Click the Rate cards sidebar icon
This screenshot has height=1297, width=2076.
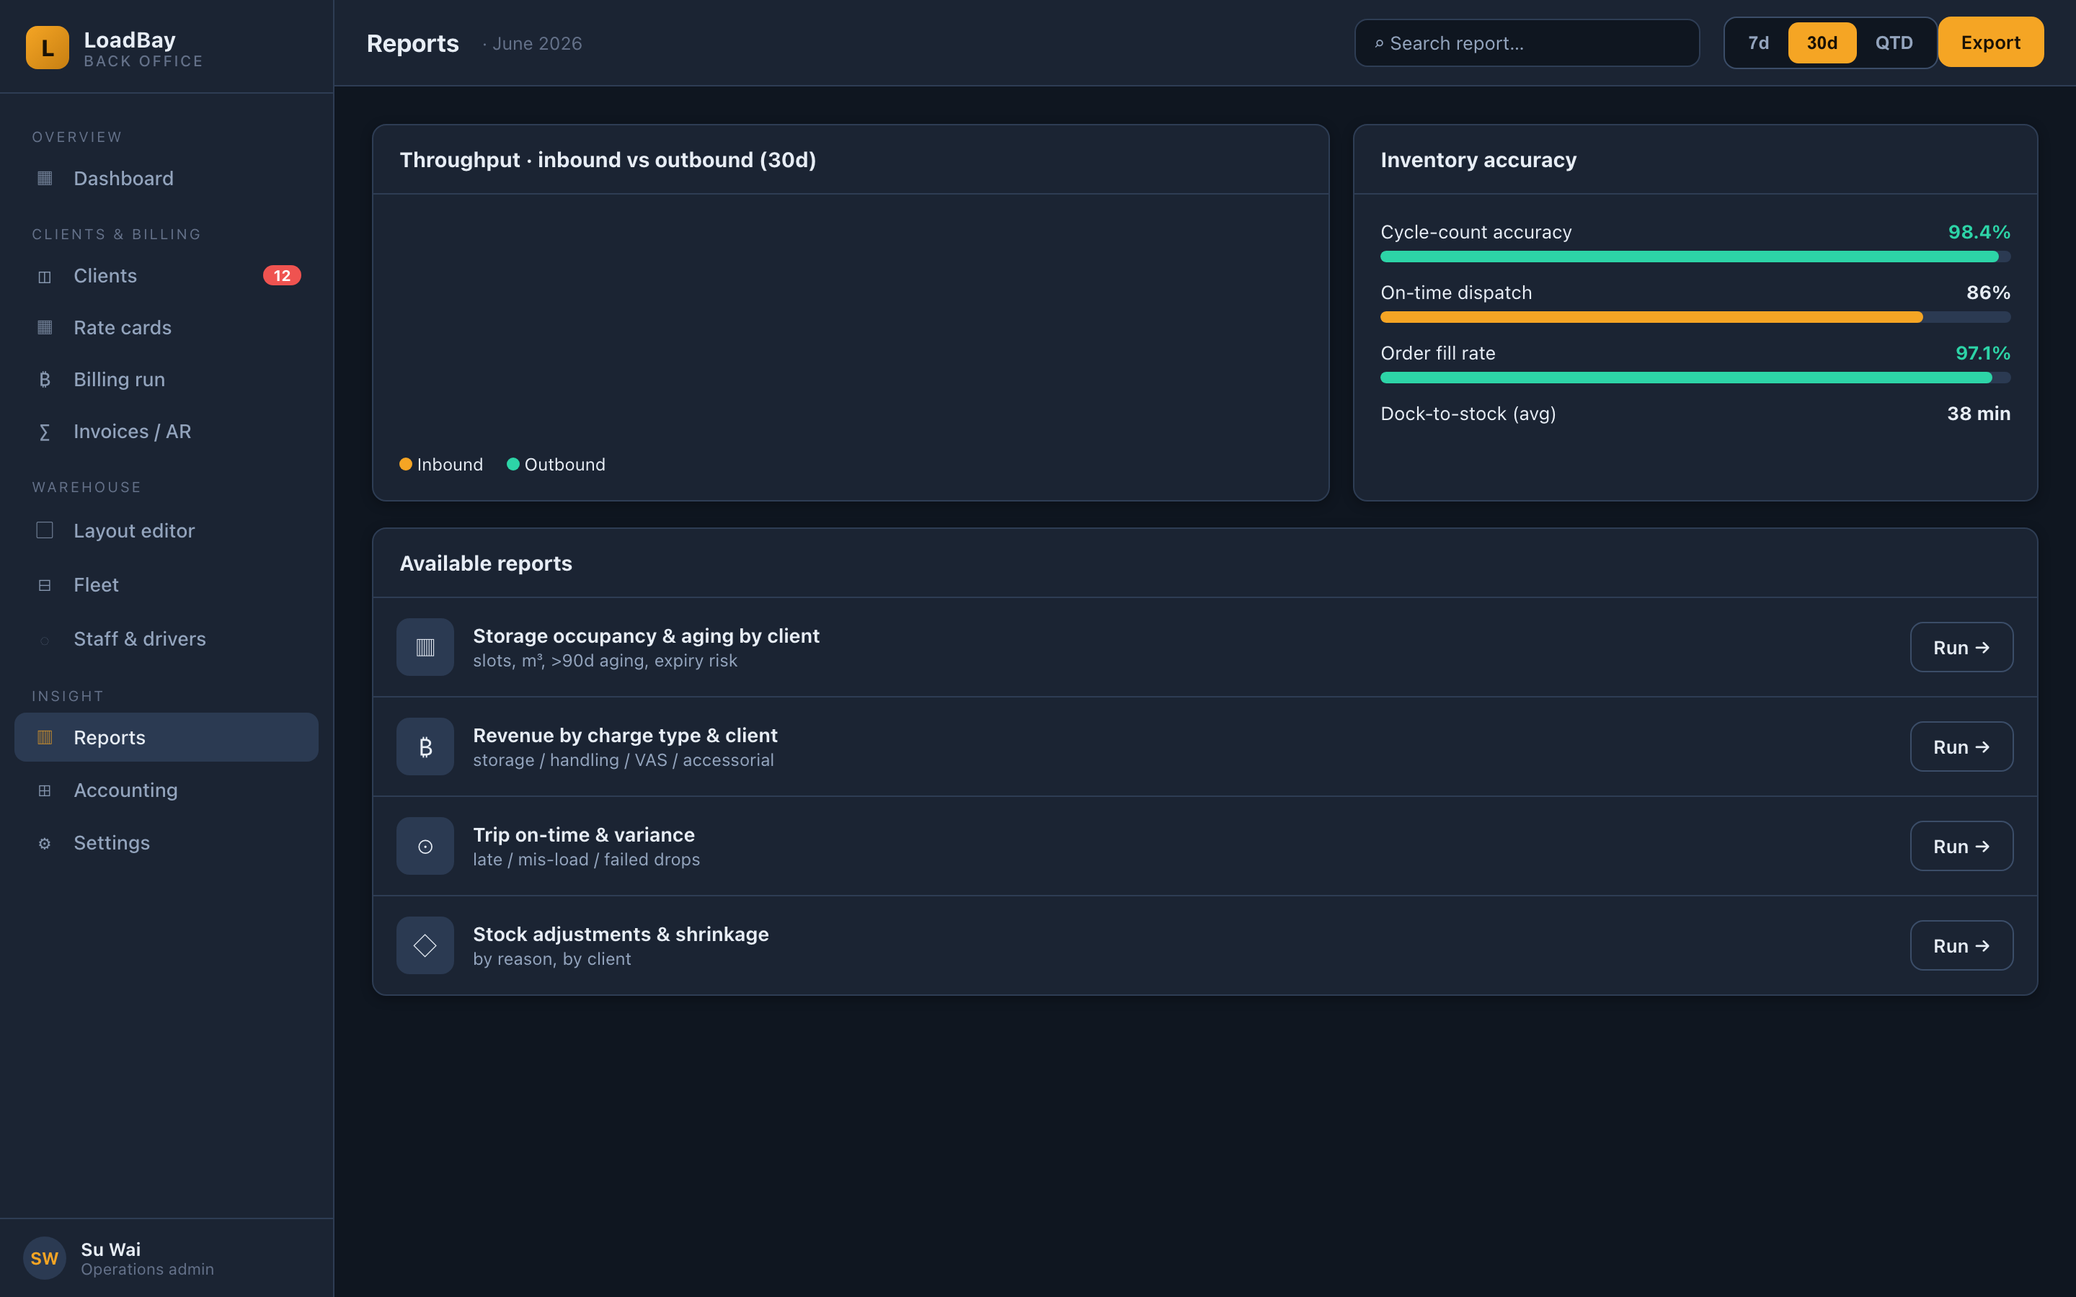coord(45,328)
